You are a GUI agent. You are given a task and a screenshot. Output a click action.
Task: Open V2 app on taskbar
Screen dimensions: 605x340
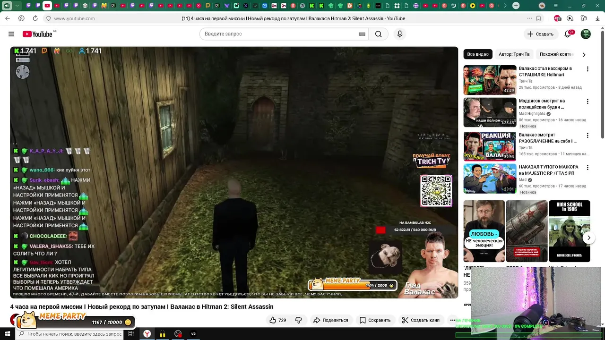[x=193, y=334]
